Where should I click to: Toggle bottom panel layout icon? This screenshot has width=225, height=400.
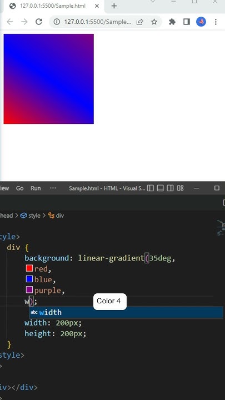click(160, 188)
